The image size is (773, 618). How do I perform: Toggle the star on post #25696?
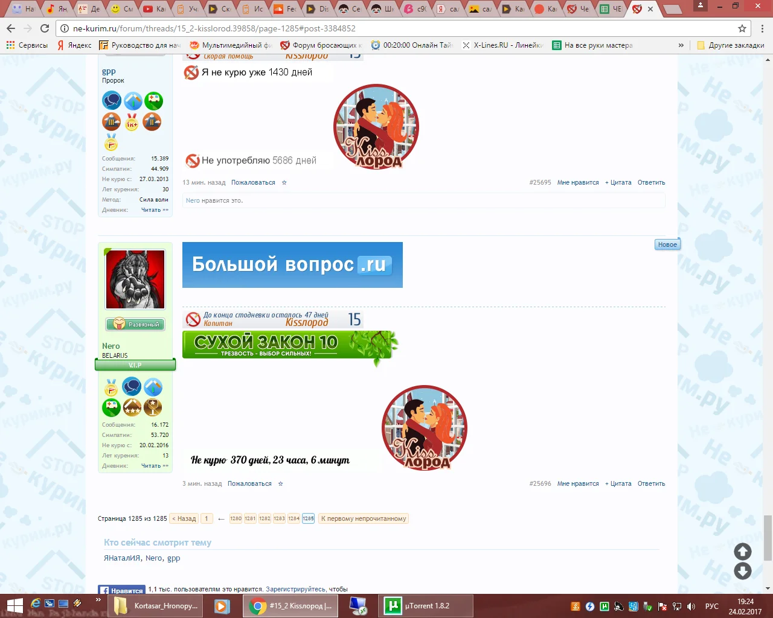[x=280, y=483]
